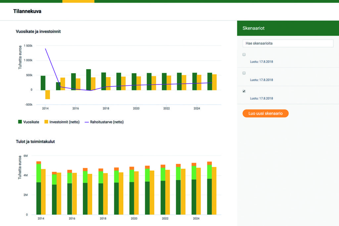This screenshot has height=226, width=339.
Task: Click the 2020 label on the upper chart axis
Action: coord(136,109)
